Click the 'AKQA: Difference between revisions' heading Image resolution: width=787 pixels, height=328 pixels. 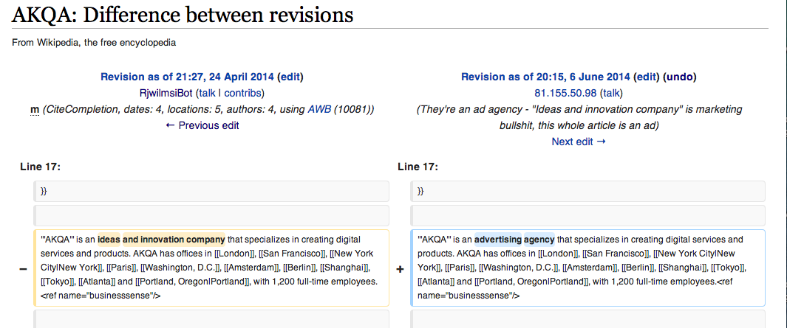(182, 14)
